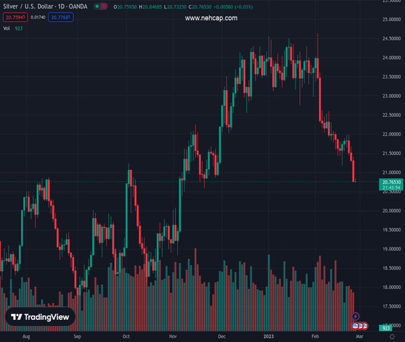Click the Oct label on the time axis
This screenshot has width=405, height=342.
click(x=126, y=336)
